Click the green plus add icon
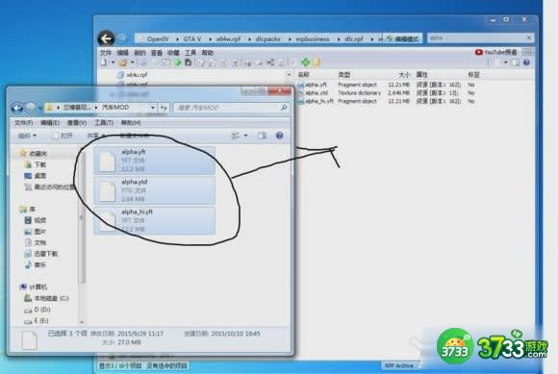Viewport: 558px width, 374px height. (x=305, y=62)
